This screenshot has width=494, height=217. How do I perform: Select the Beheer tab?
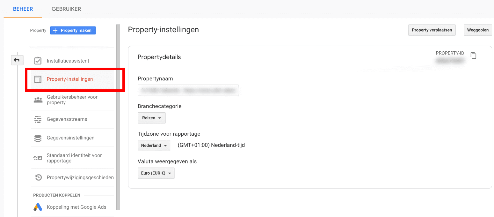click(23, 9)
